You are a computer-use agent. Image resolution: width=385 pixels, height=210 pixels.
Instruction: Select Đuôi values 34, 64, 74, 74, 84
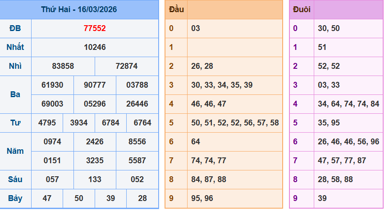348,104
